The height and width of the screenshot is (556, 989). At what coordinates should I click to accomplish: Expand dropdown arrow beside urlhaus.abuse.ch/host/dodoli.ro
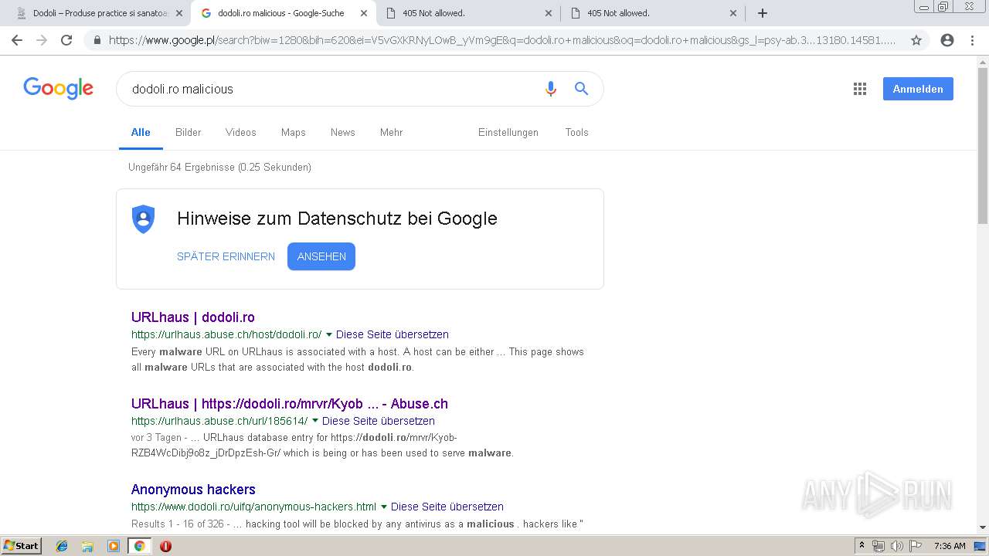click(x=328, y=334)
